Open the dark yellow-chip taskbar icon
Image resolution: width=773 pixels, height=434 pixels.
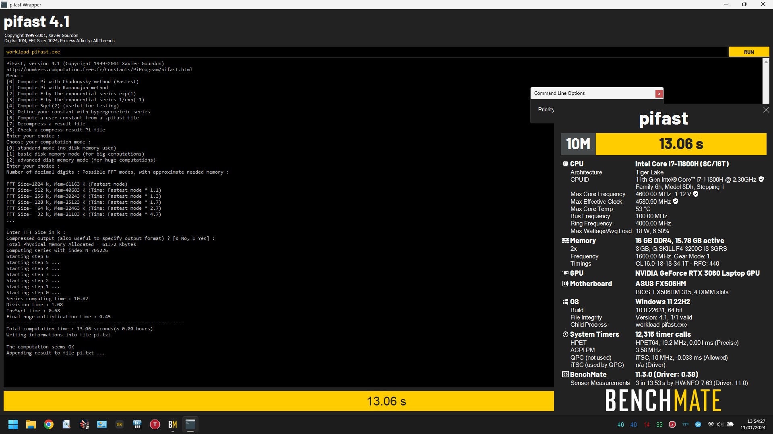coord(120,424)
